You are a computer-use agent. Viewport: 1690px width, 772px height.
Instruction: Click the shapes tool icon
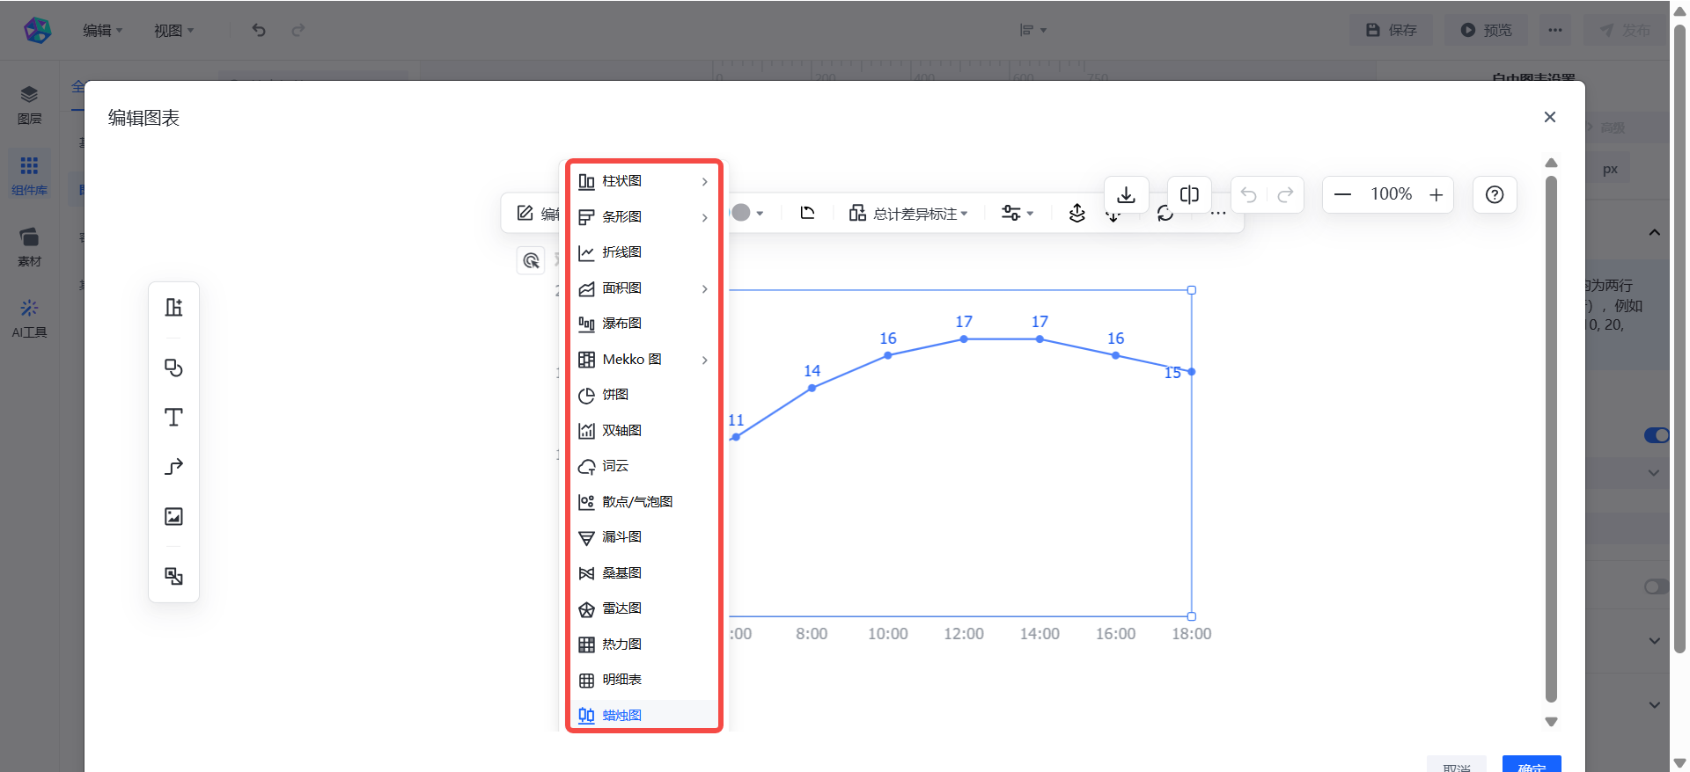click(x=173, y=368)
